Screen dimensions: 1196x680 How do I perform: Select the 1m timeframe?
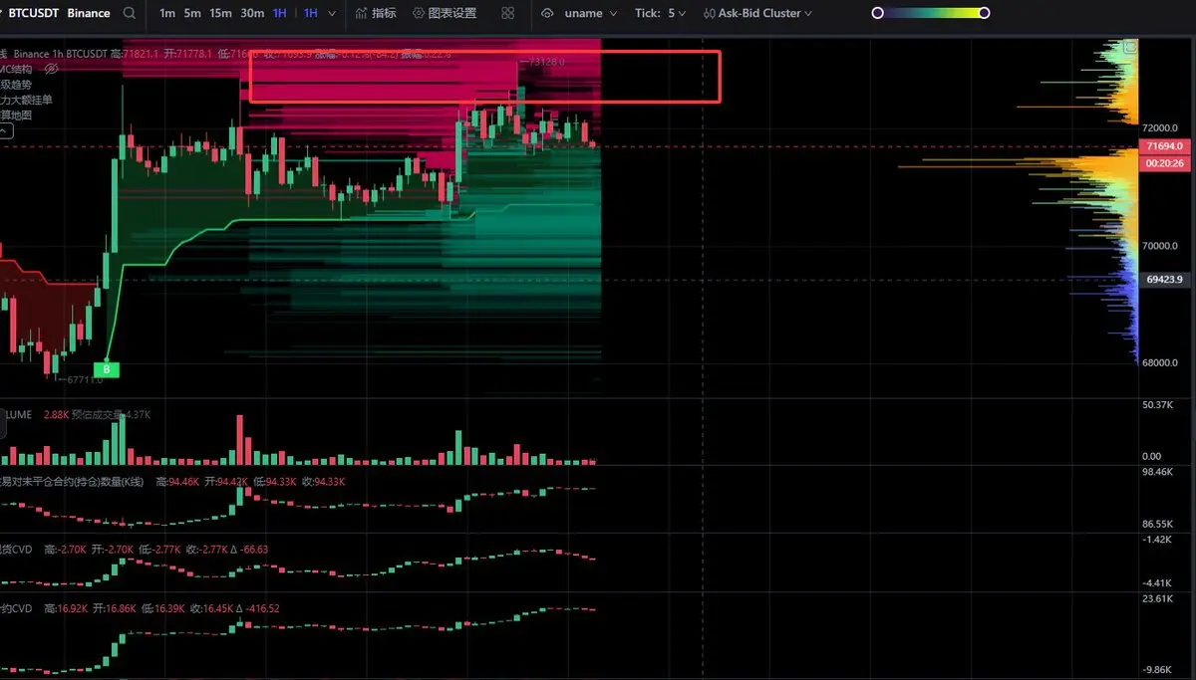(x=167, y=14)
